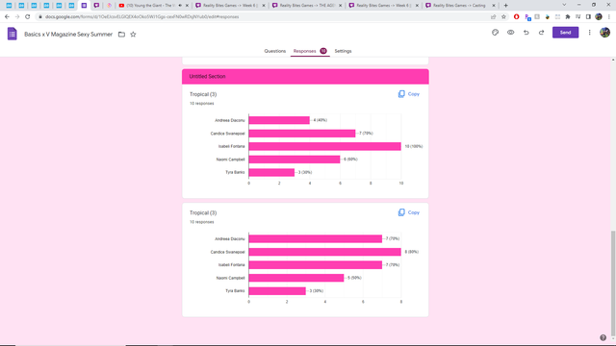Go back with the browser back arrow

(7, 17)
